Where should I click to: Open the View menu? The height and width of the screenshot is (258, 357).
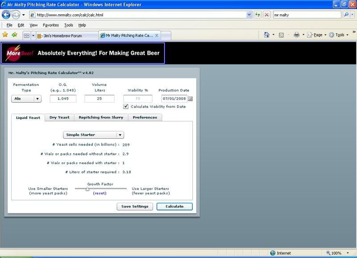pos(33,25)
